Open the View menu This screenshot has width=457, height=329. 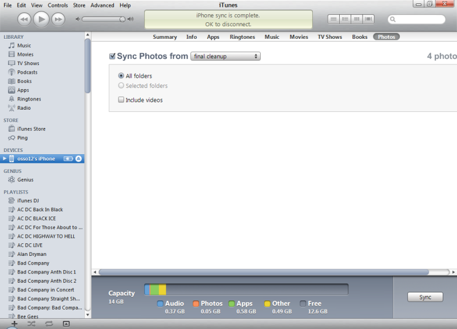pos(37,5)
